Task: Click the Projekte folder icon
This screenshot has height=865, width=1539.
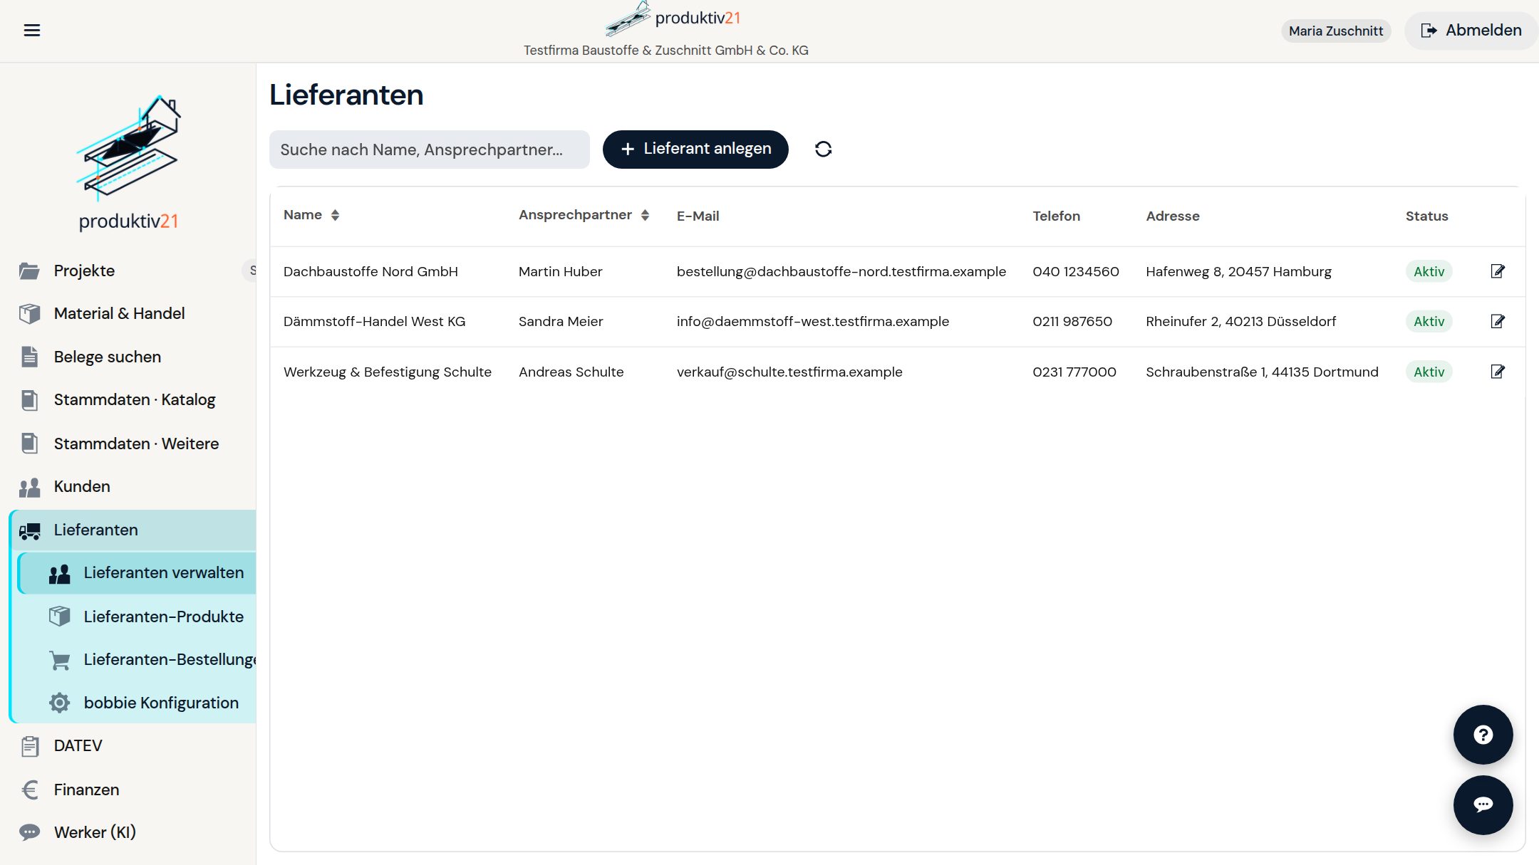Action: (29, 271)
